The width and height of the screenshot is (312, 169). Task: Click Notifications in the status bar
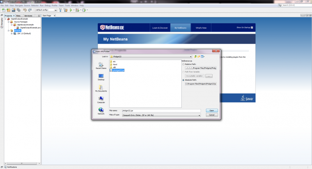[11, 167]
